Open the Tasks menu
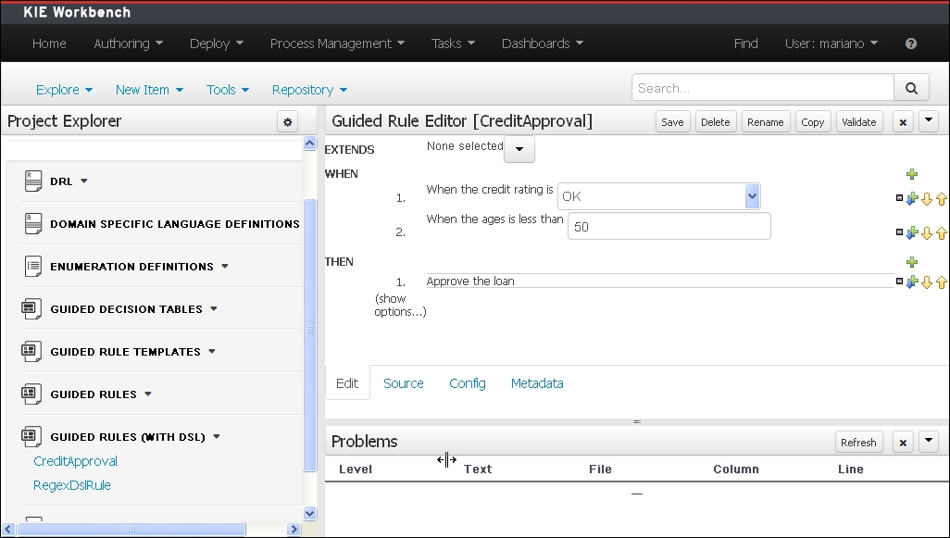The image size is (950, 538). click(453, 44)
